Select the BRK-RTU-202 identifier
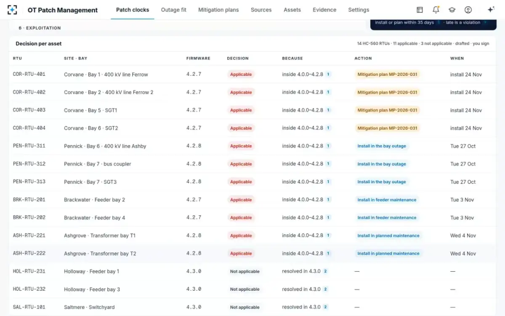 pos(29,217)
